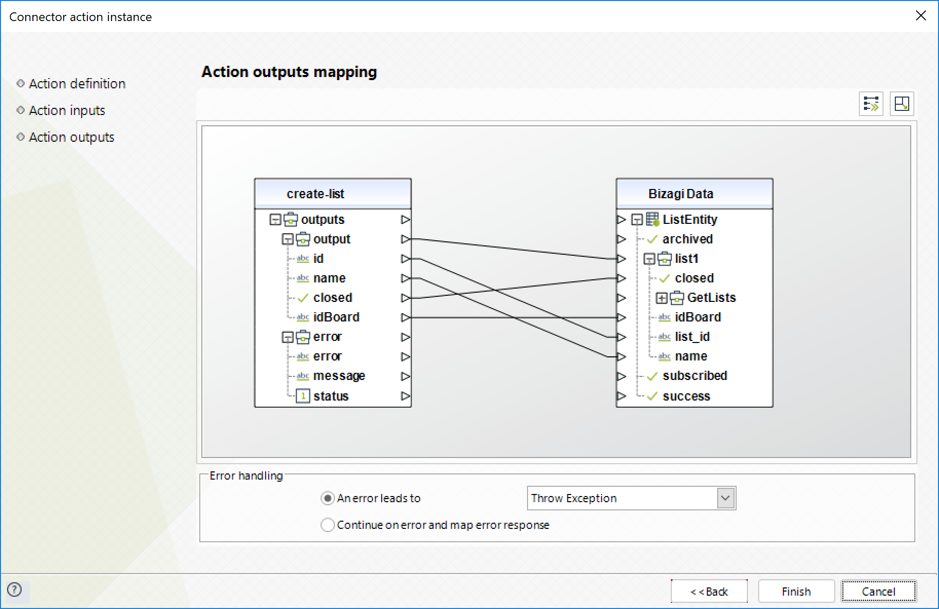Viewport: 939px width, 609px height.
Task: Collapse the output node in create-list
Action: [x=288, y=239]
